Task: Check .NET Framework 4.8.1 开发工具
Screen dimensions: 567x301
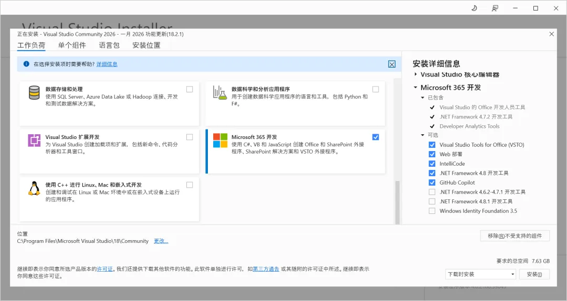Action: (x=432, y=201)
